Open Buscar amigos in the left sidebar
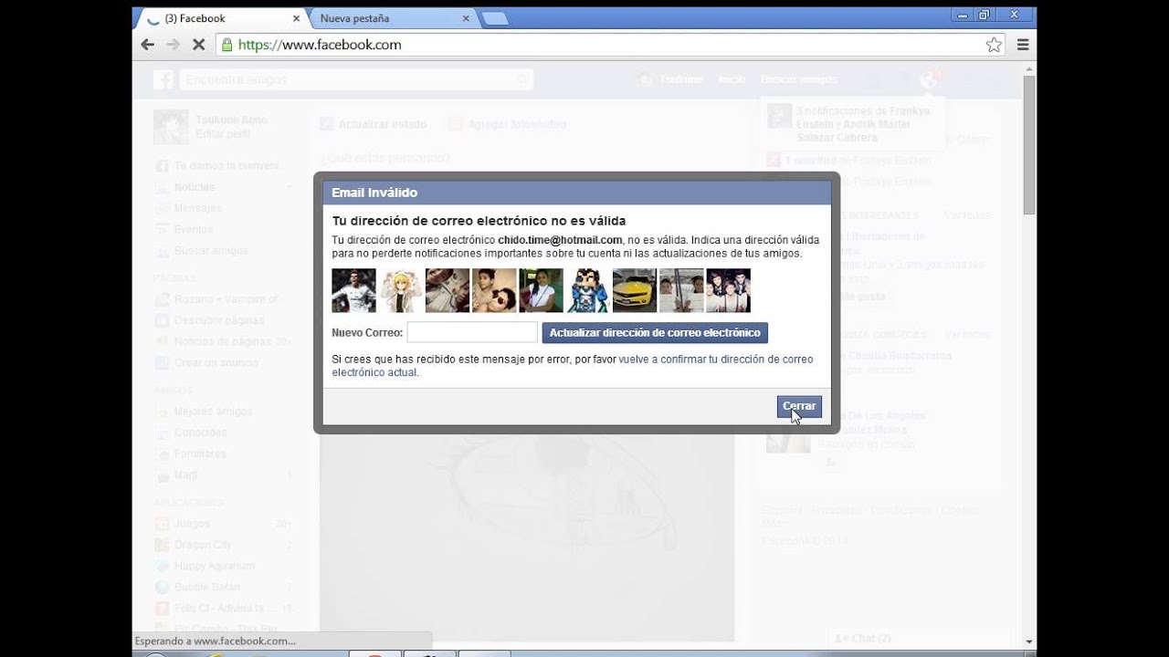Image resolution: width=1169 pixels, height=657 pixels. 211,250
